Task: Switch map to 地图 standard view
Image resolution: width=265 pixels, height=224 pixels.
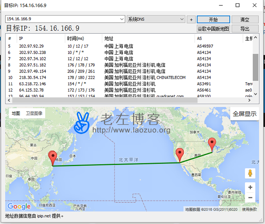Action: tap(16, 114)
